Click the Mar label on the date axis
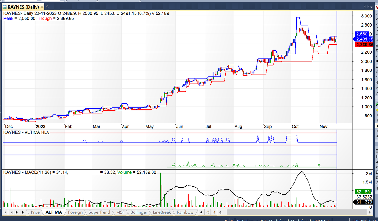378x221 pixels. [x=96, y=127]
